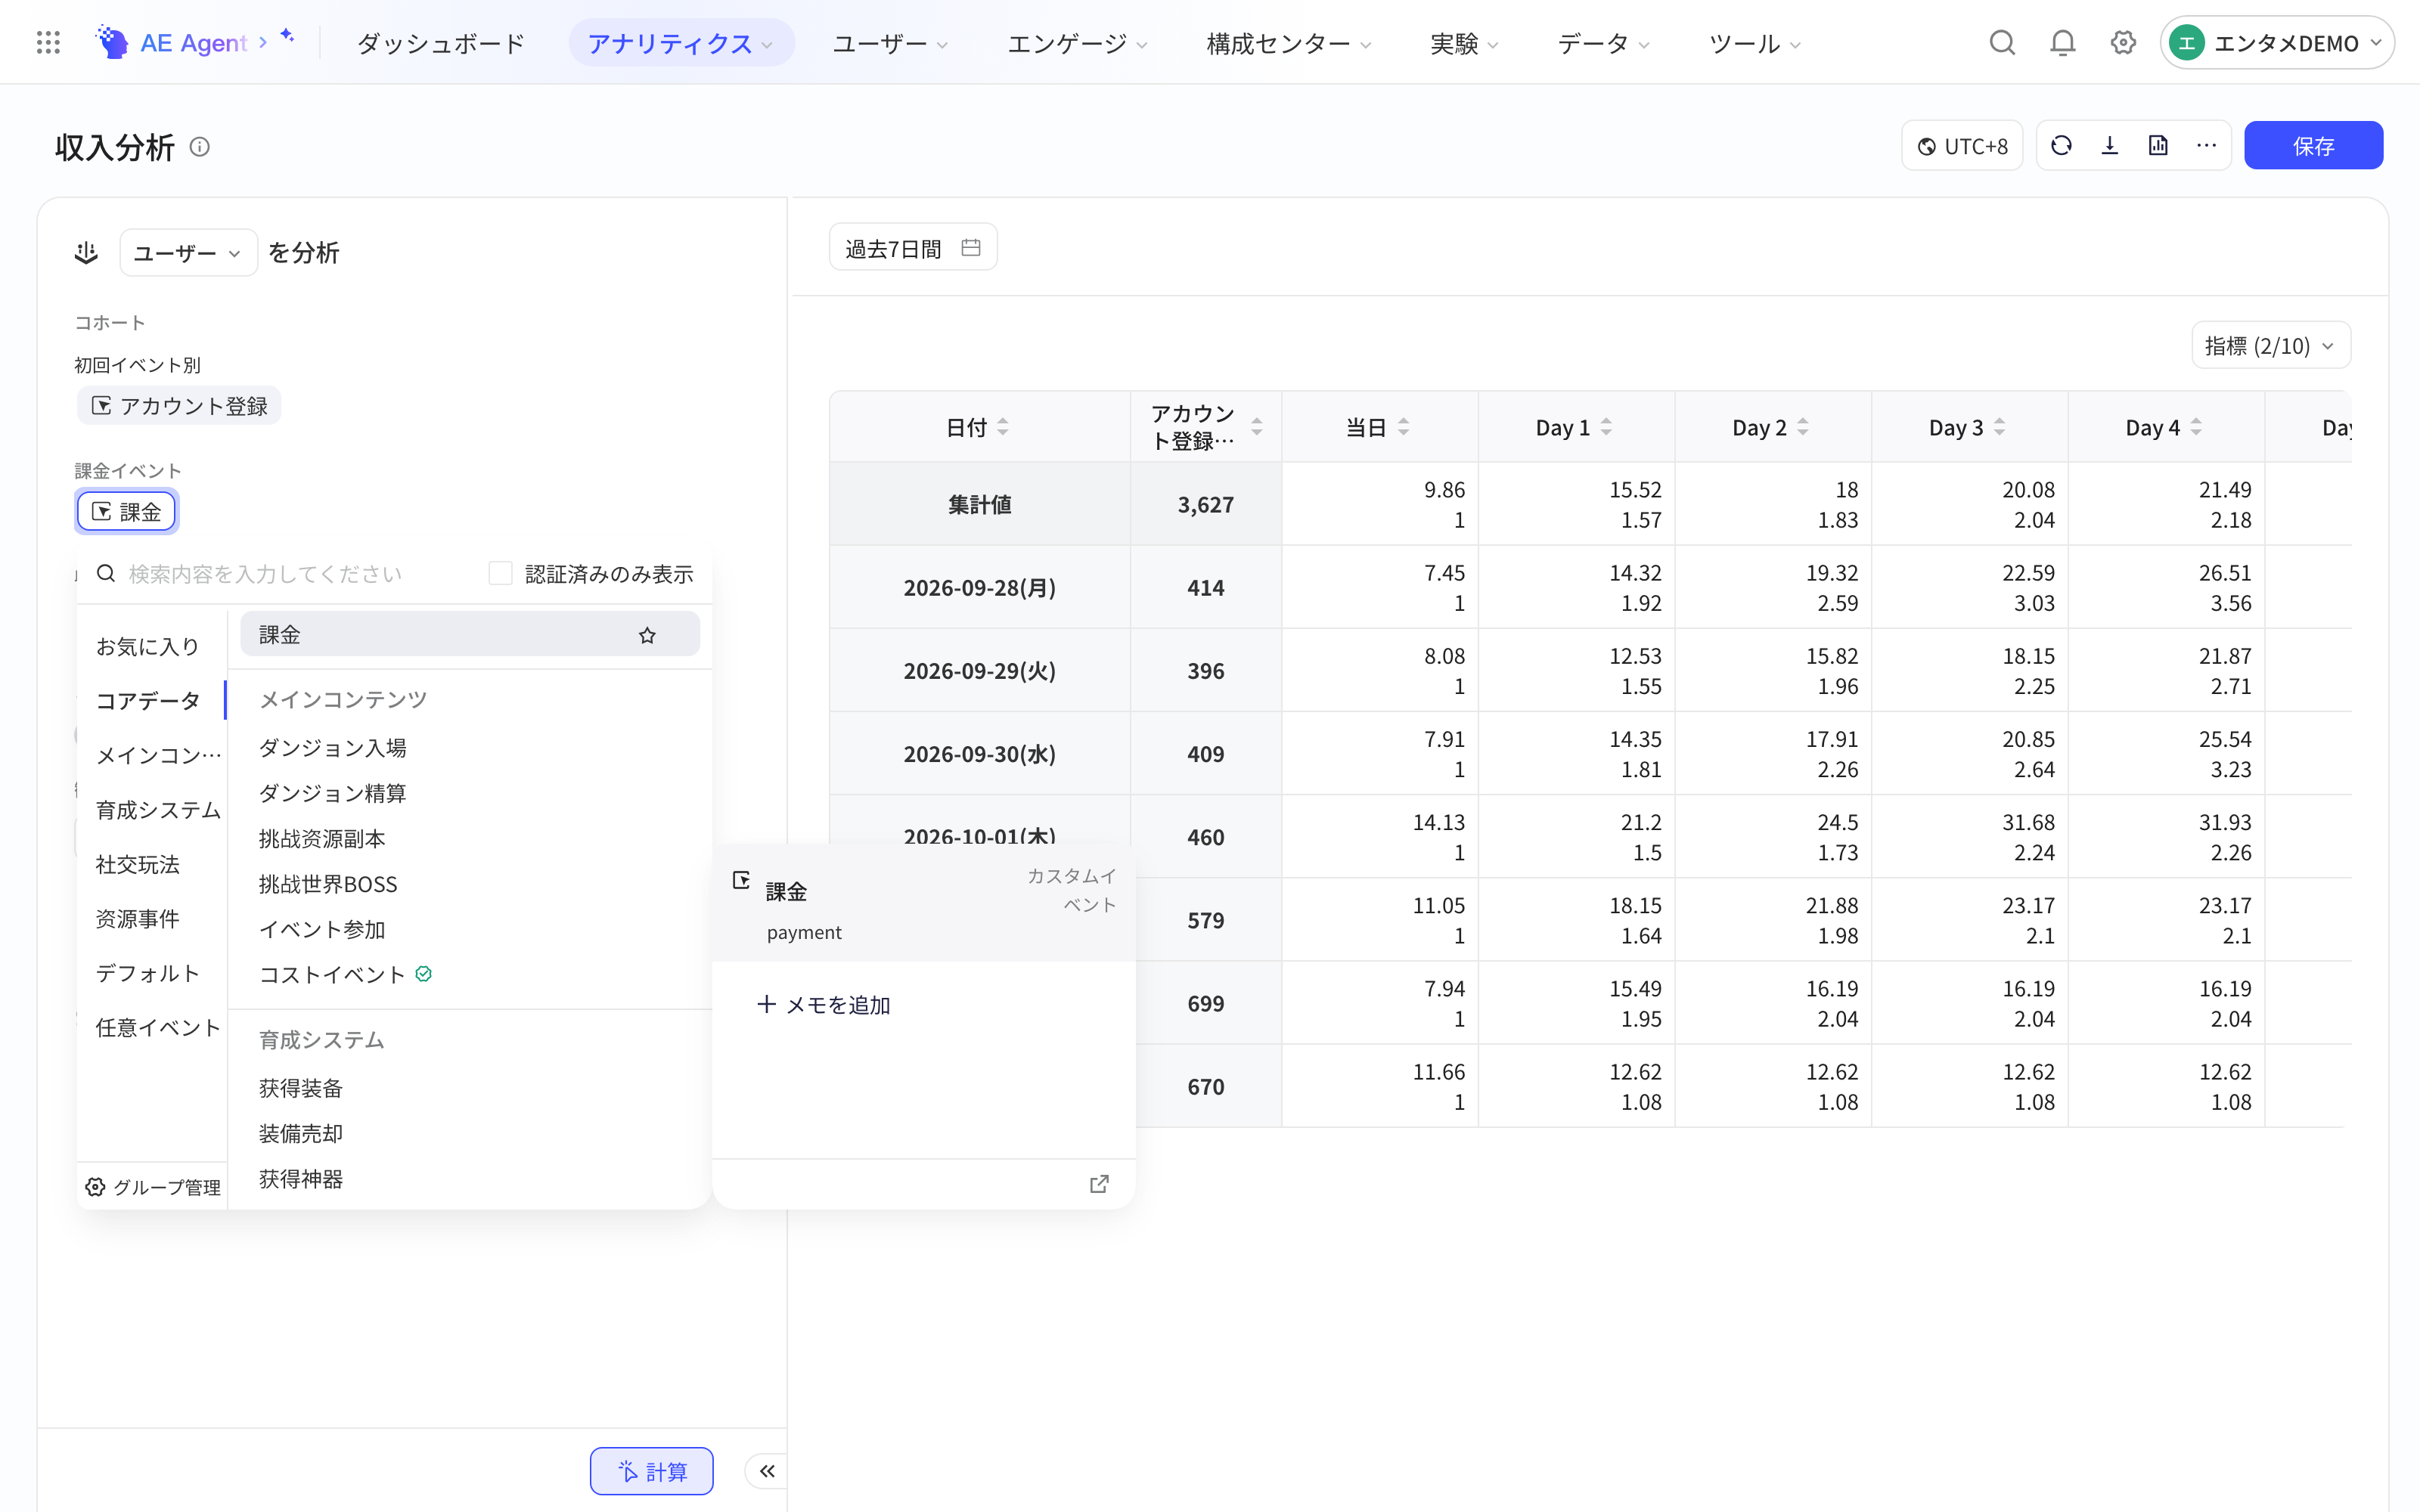Open グループ管理 group management
Screen dimensions: 2420x1512
pos(153,1187)
